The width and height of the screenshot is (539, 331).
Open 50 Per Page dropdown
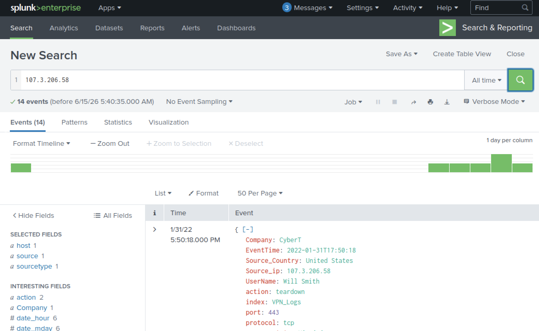260,193
